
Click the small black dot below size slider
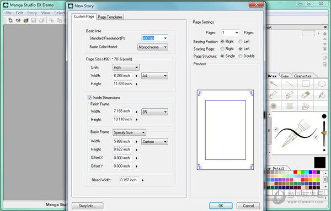(x=324, y=150)
